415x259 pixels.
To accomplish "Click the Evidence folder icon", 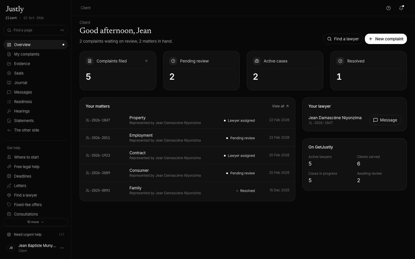I will (9, 64).
